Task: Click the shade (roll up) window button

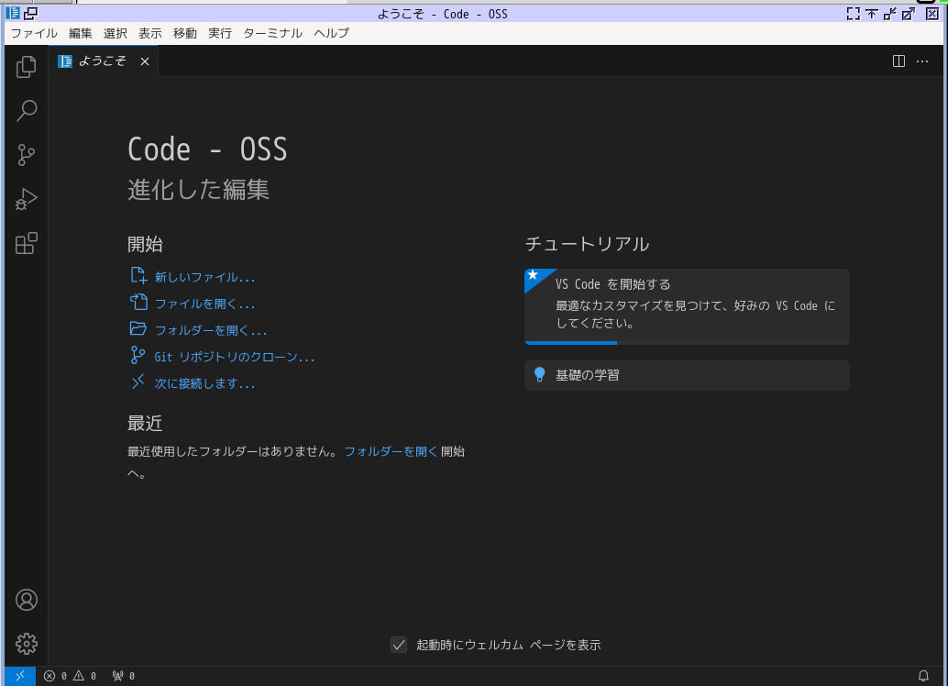Action: point(872,14)
